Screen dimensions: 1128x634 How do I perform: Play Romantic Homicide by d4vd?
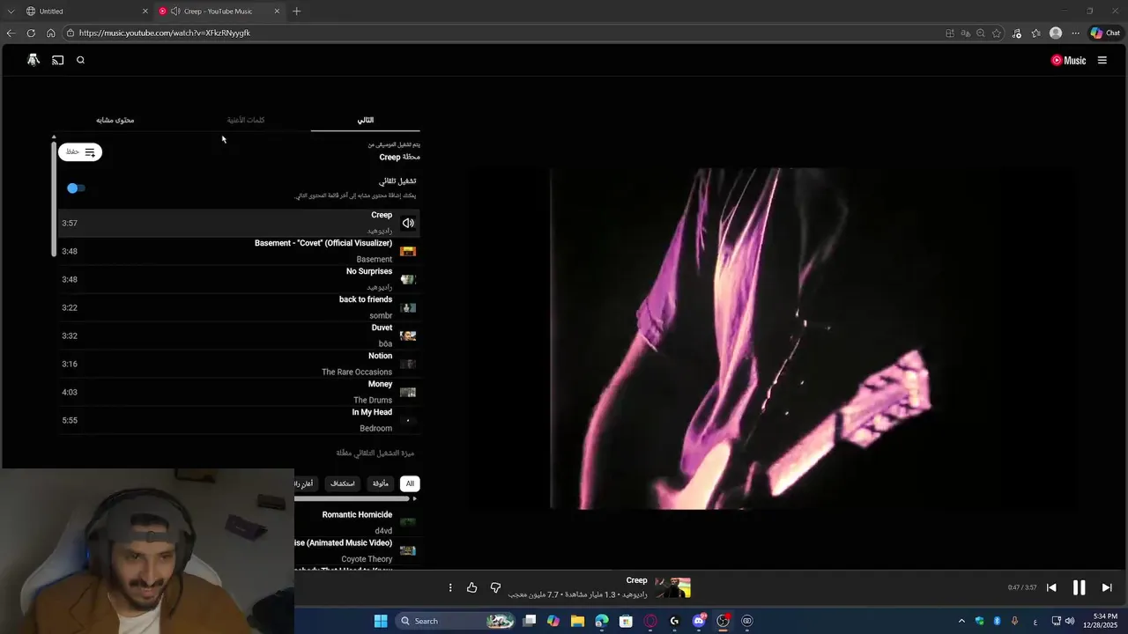pos(357,522)
